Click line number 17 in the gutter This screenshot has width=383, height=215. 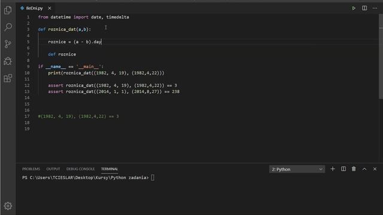click(x=27, y=116)
